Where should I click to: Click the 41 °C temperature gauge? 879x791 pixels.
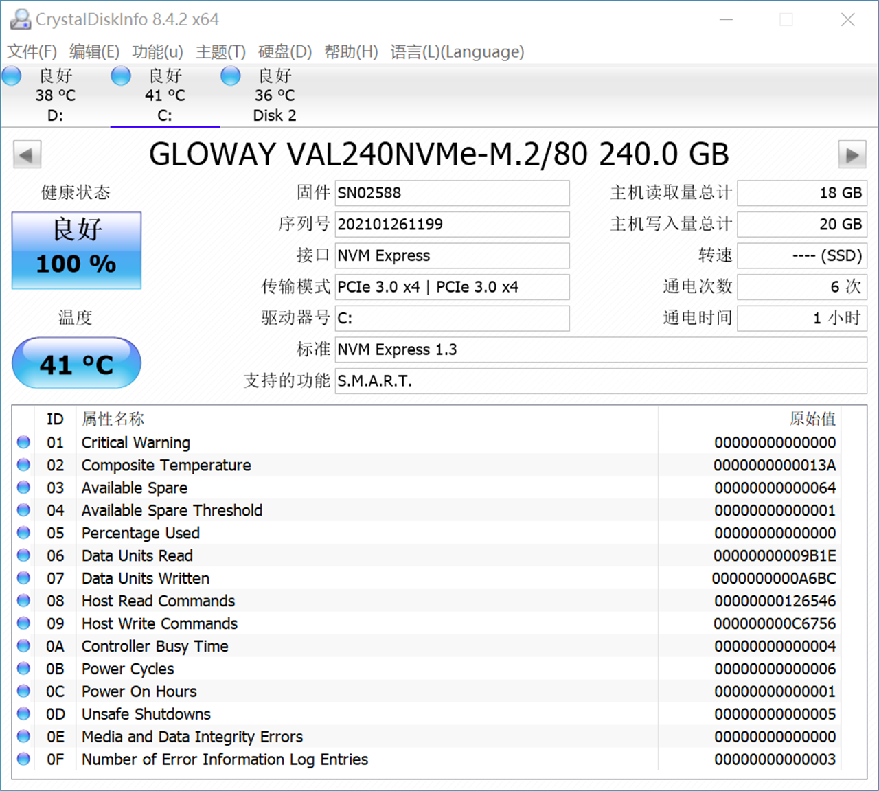[x=76, y=363]
